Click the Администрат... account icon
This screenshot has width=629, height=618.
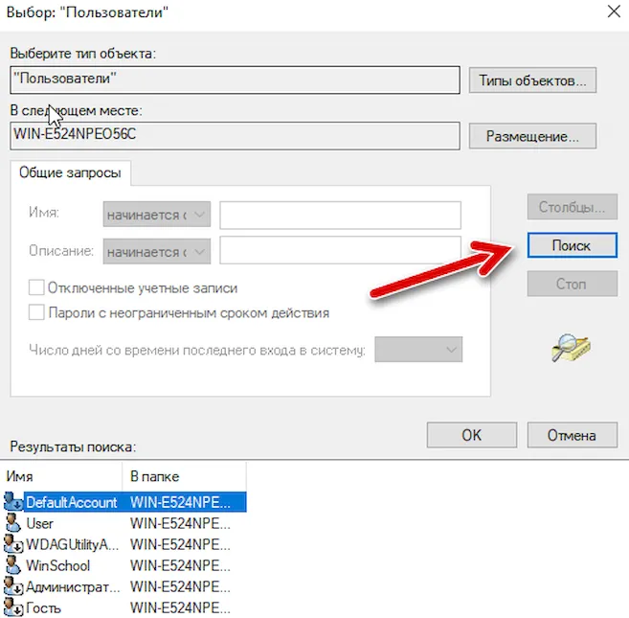tap(12, 586)
